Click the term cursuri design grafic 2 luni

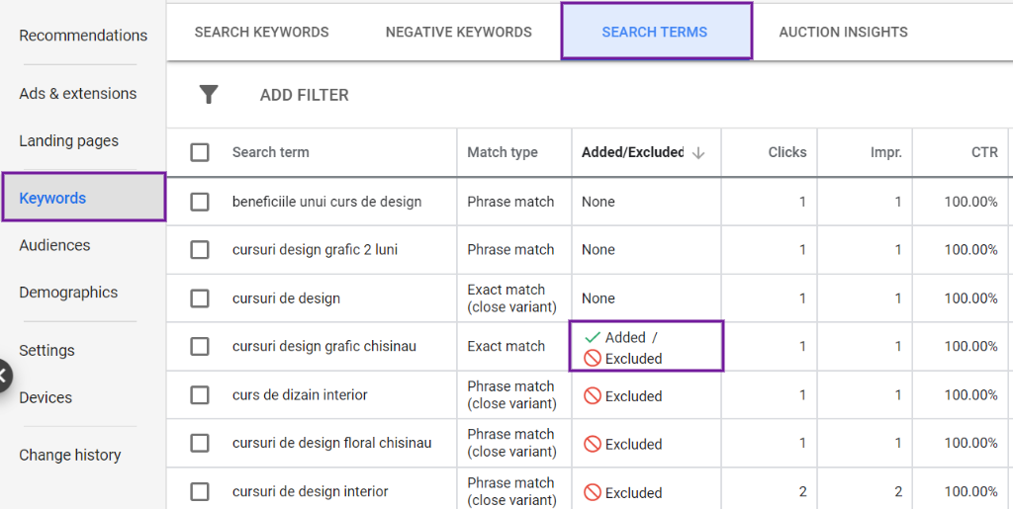point(315,250)
